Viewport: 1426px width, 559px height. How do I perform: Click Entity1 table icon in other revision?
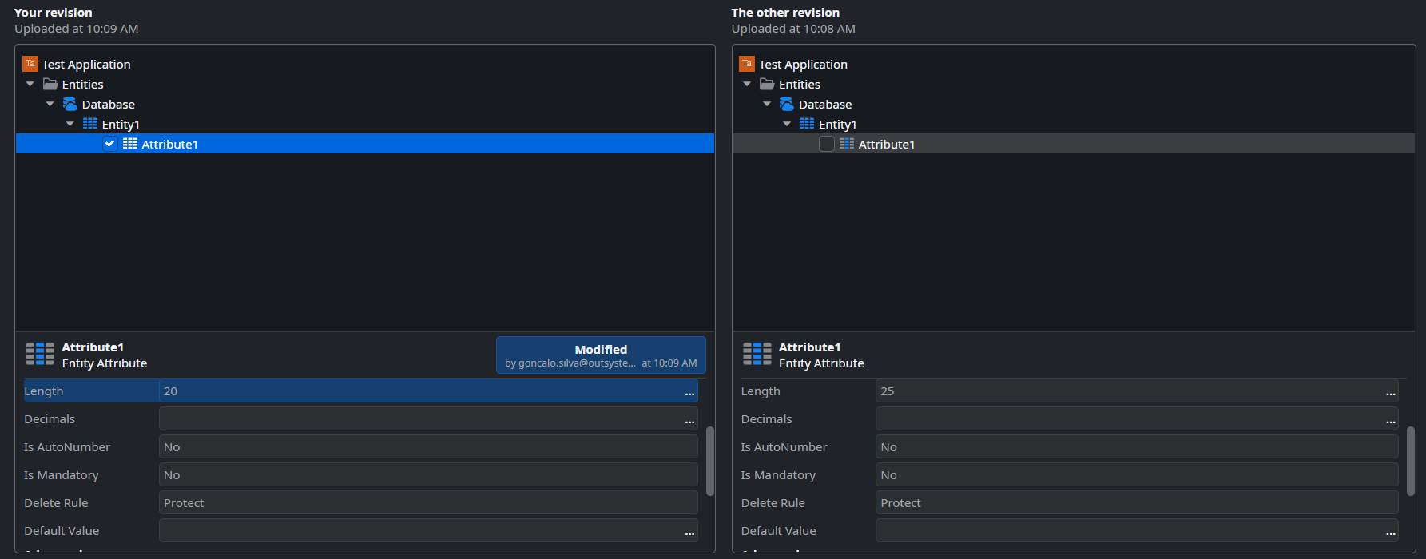click(x=807, y=124)
